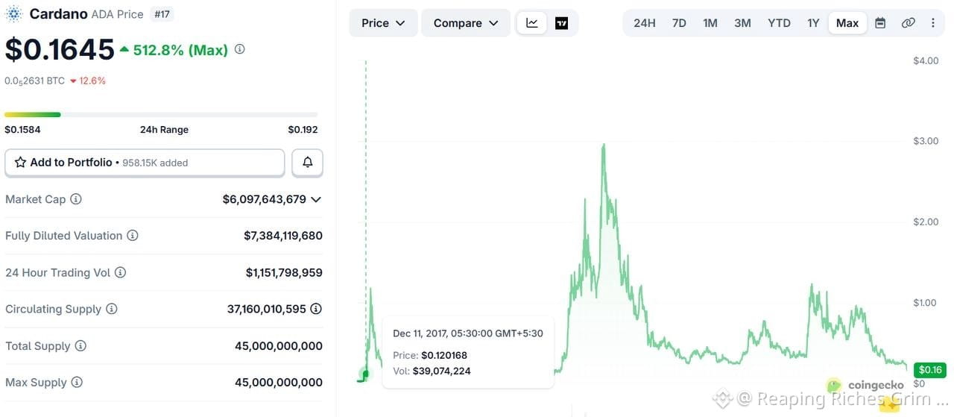Click the price alert bell icon
This screenshot has width=954, height=417.
[307, 163]
